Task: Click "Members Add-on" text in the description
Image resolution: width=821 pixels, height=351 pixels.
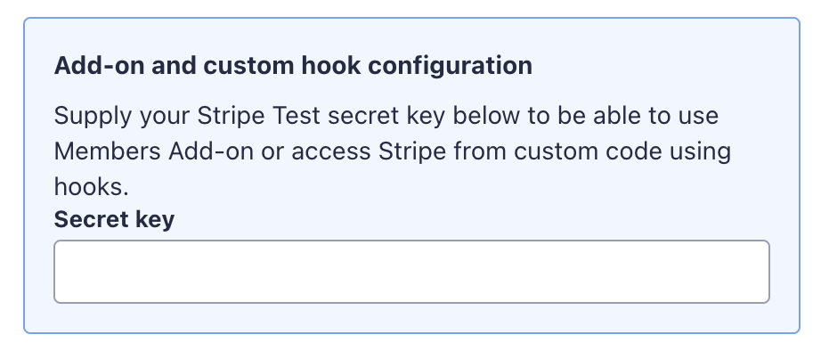Action: [x=154, y=151]
